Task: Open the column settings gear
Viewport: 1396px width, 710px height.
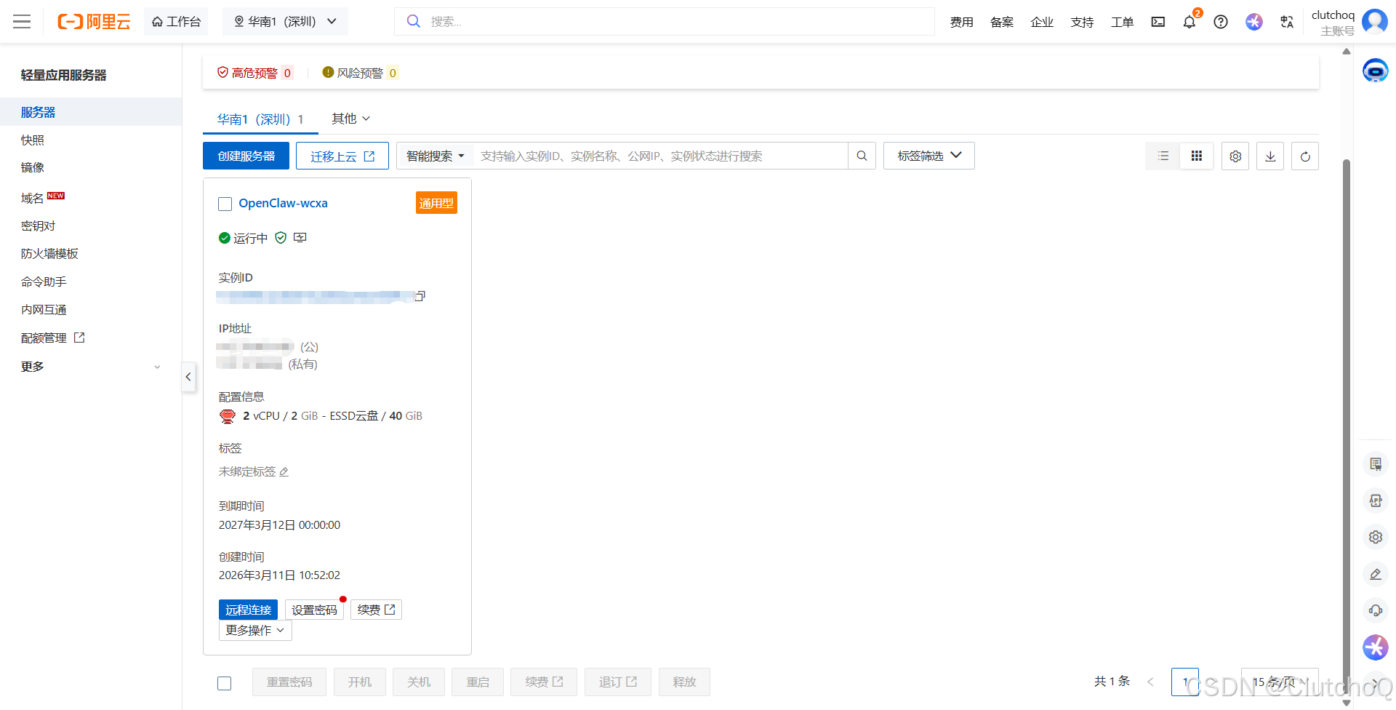Action: coord(1235,156)
